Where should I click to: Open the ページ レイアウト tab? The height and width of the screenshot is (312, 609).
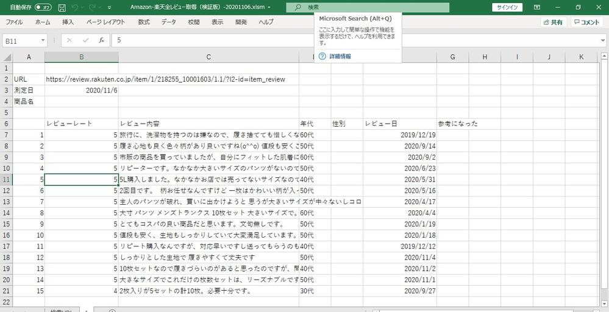pyautogui.click(x=105, y=22)
